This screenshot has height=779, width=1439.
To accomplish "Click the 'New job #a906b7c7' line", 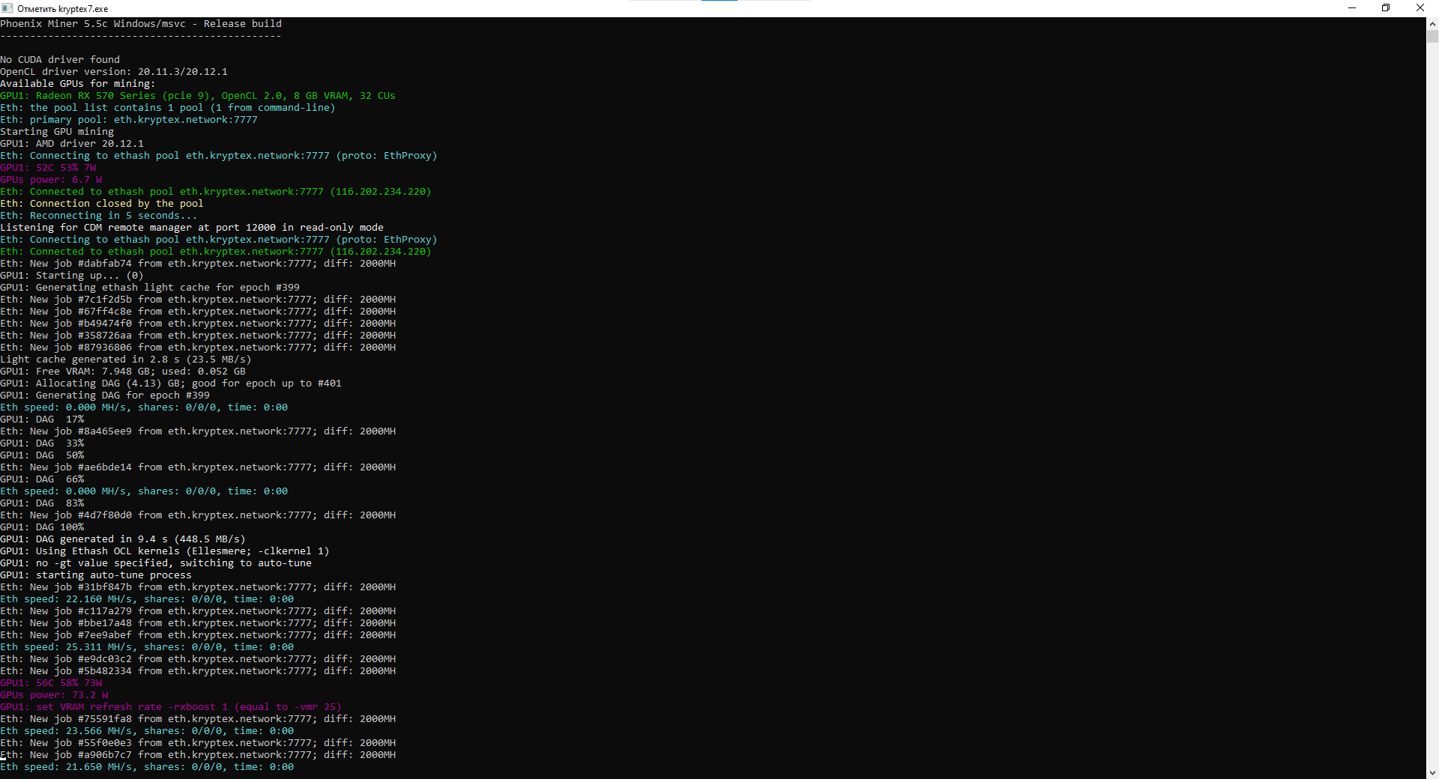I will (198, 755).
